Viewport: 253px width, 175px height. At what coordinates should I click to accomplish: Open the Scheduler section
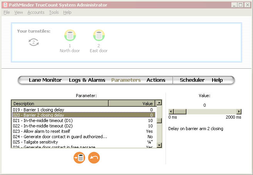pyautogui.click(x=192, y=80)
